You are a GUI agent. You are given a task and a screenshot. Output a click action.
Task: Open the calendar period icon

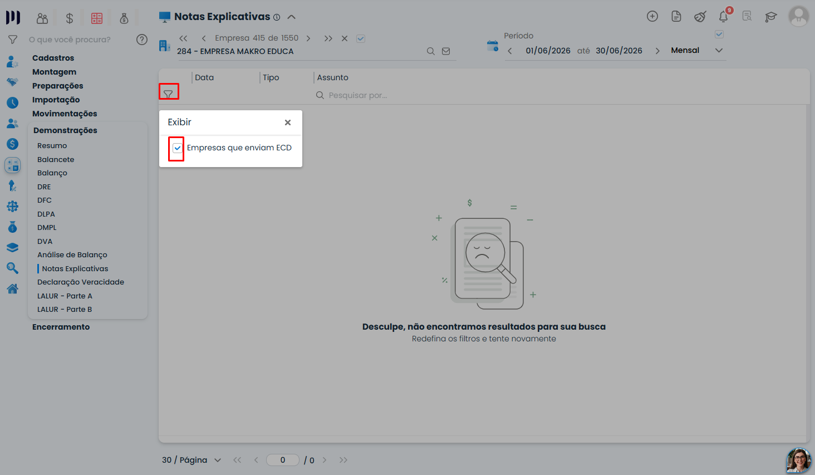click(x=493, y=46)
